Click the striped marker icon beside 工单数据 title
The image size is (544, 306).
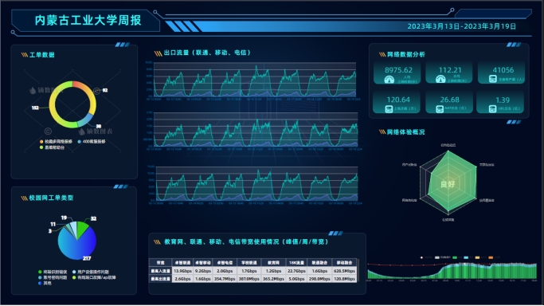point(24,55)
